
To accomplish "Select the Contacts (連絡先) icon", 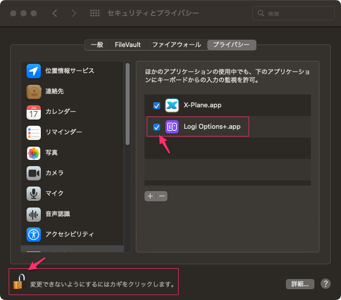I will [x=34, y=91].
